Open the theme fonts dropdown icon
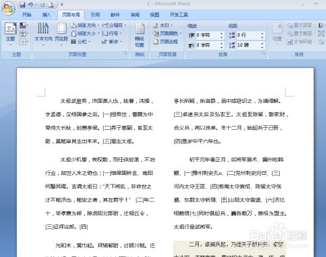Viewport: 326px width, 257px height. pos(23,34)
